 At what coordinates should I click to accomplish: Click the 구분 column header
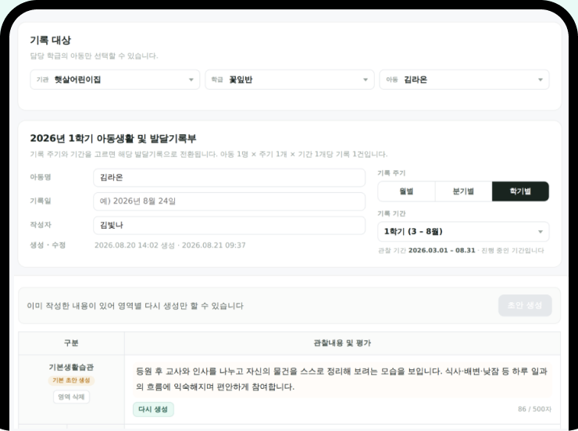pos(71,343)
